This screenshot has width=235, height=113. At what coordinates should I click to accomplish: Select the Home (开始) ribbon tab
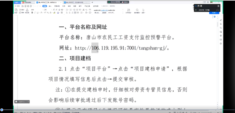tap(45, 6)
